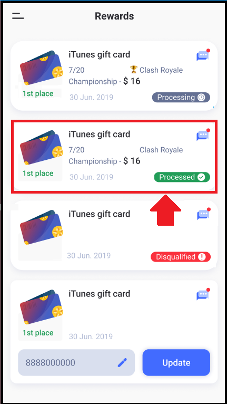Click the trophy icon beside Clash Royale
Screen dimensions: 227x404
point(134,69)
